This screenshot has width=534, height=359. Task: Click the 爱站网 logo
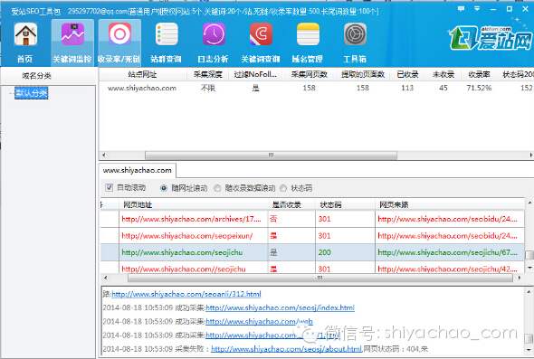491,37
